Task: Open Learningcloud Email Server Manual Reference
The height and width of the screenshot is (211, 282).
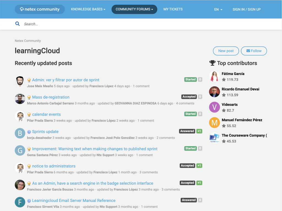Action: click(x=74, y=200)
